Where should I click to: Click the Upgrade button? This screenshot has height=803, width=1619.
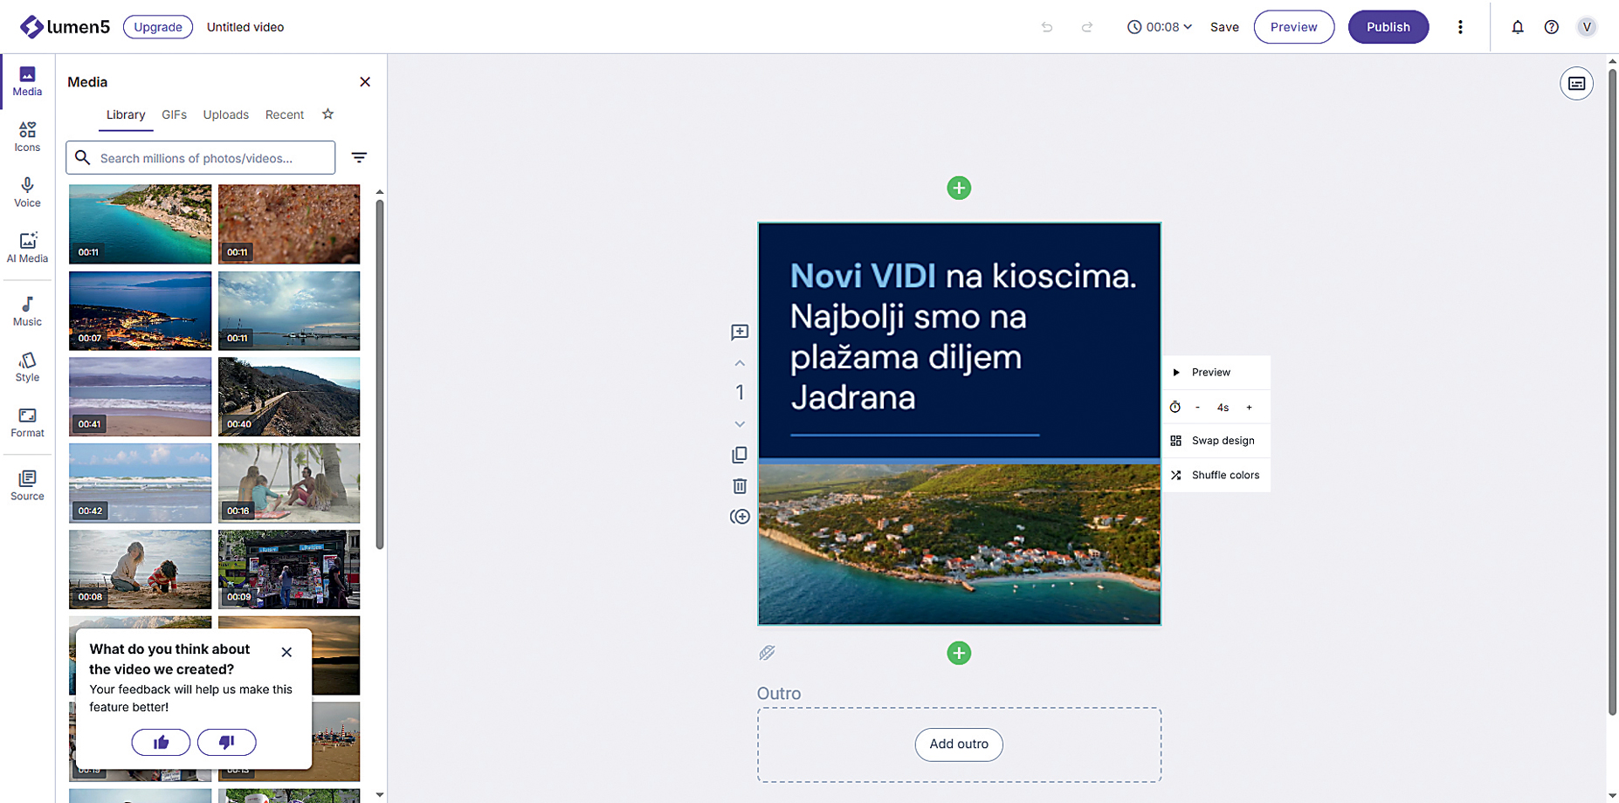(158, 27)
